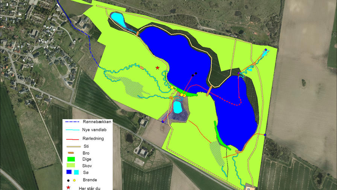This screenshot has height=190, width=337.
Task: Click the cyan Nye vandløb line sample in legend
Action: [73, 130]
